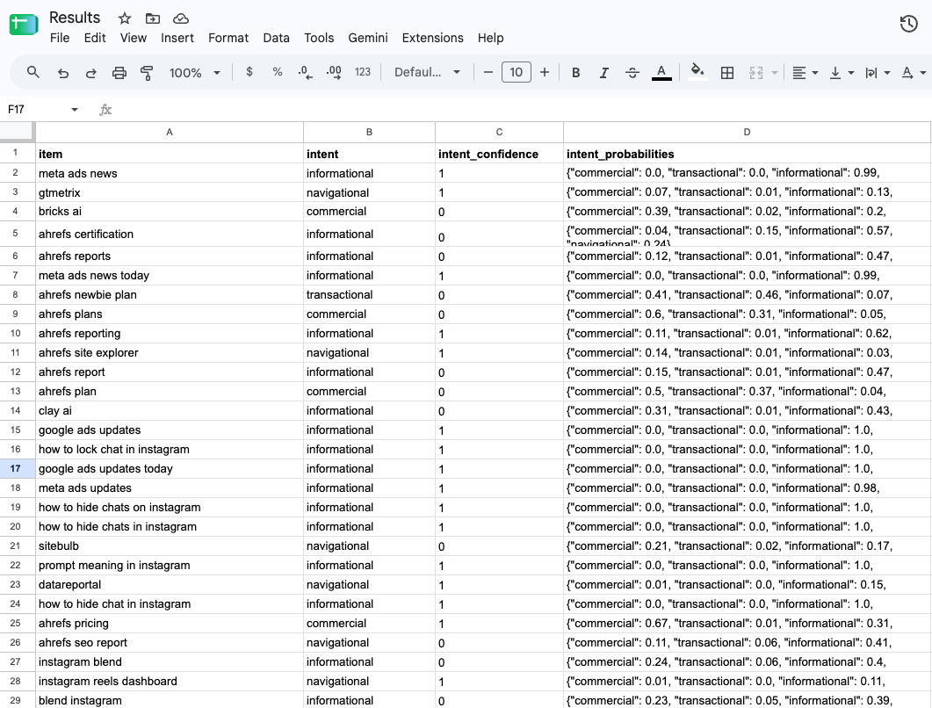The height and width of the screenshot is (708, 932).
Task: Open the fill color picker
Action: pyautogui.click(x=697, y=72)
